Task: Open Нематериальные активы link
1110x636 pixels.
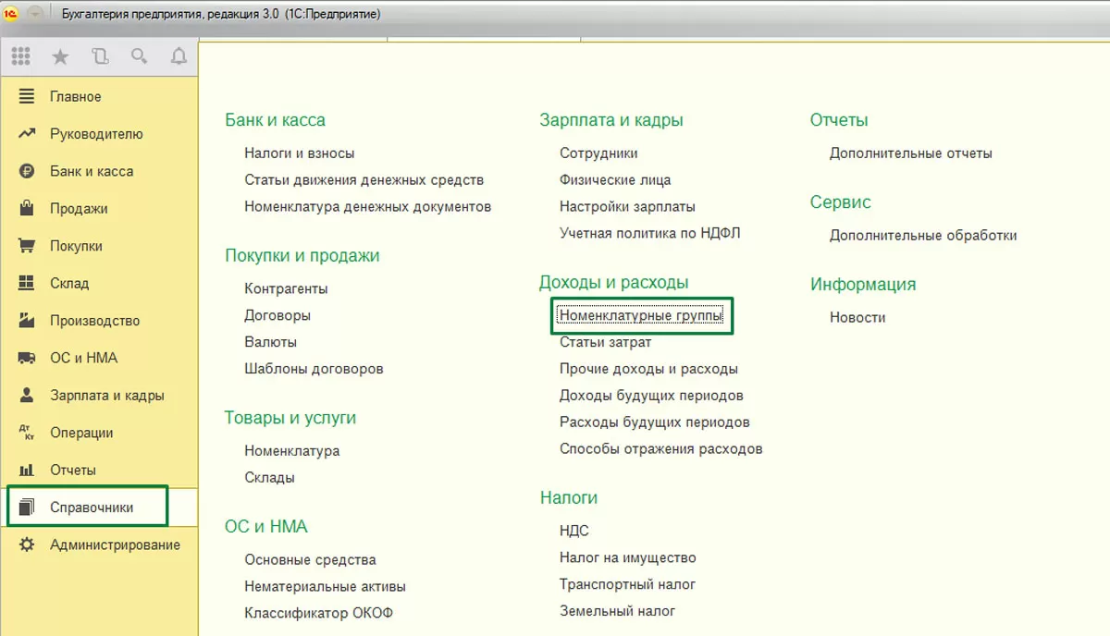Action: tap(325, 587)
